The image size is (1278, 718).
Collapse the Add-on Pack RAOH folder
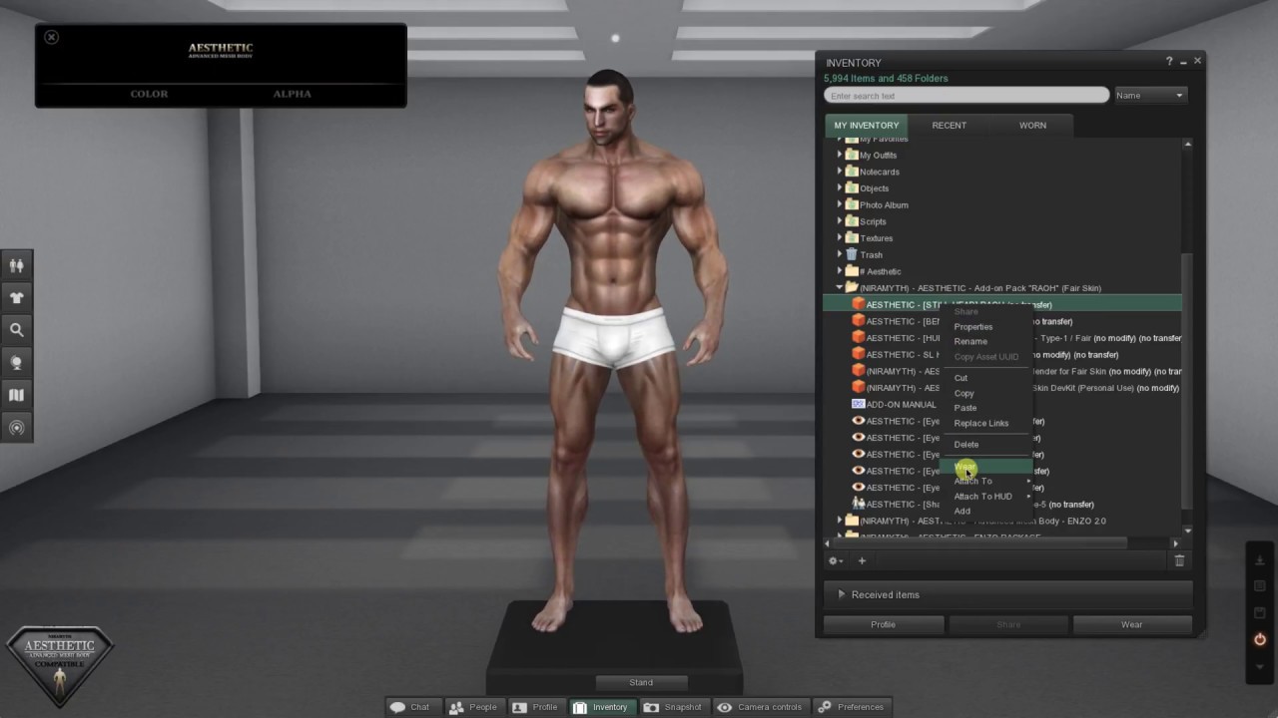pos(840,287)
